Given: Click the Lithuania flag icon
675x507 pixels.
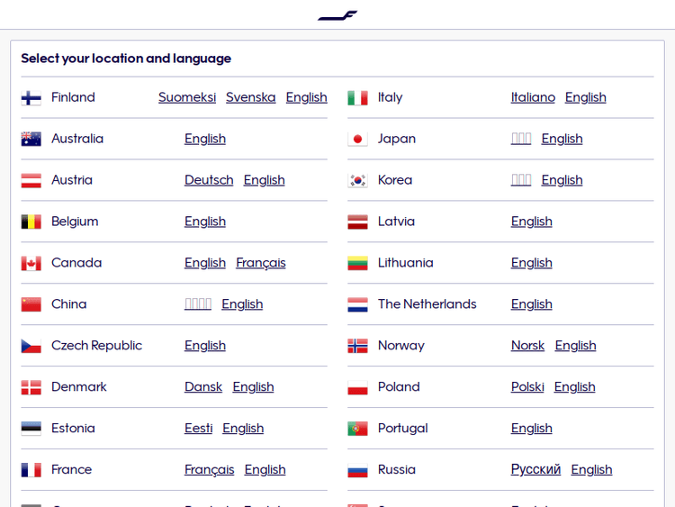Looking at the screenshot, I should (357, 263).
